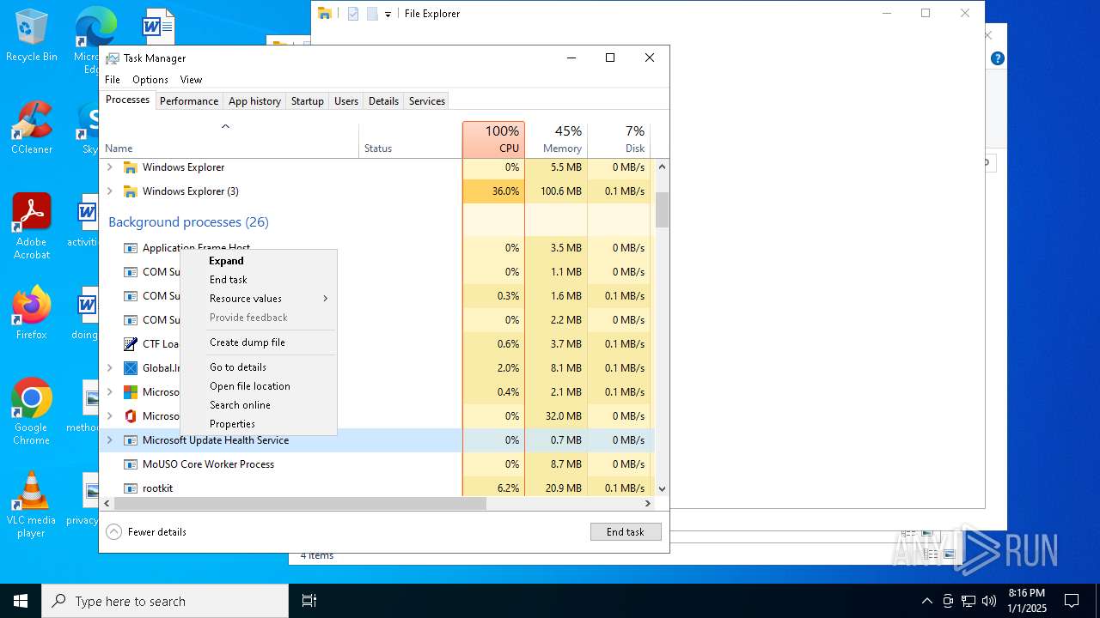Open the volume control in system tray
The width and height of the screenshot is (1100, 618).
[989, 601]
